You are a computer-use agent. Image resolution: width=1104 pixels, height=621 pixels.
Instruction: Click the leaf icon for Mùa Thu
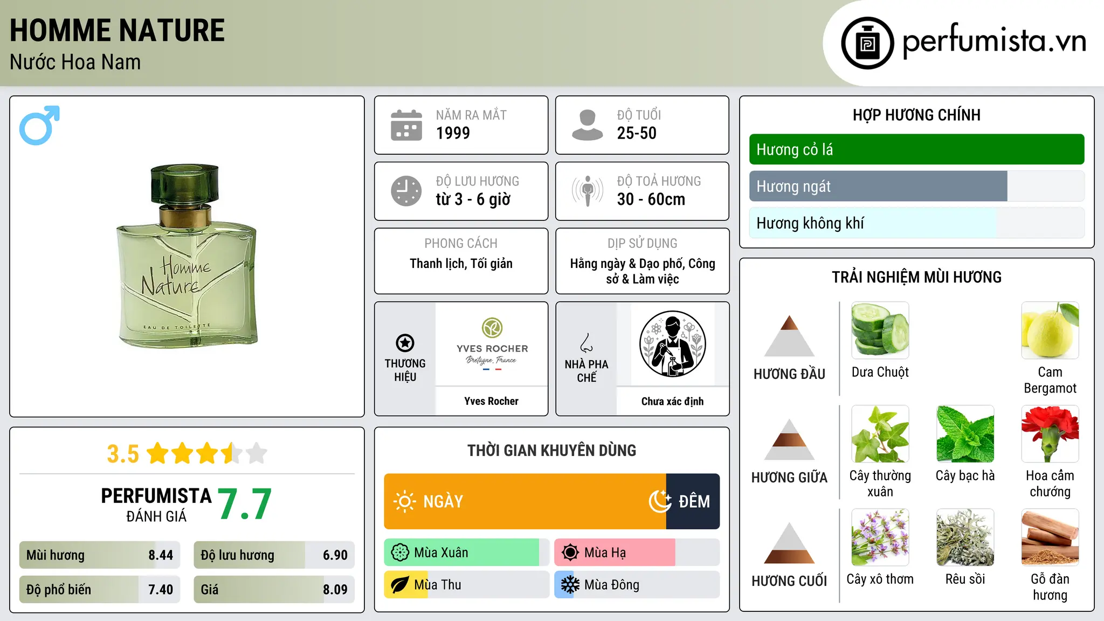(400, 585)
